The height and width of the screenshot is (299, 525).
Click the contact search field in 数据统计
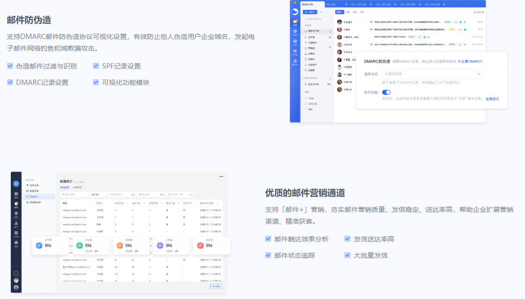75,194
